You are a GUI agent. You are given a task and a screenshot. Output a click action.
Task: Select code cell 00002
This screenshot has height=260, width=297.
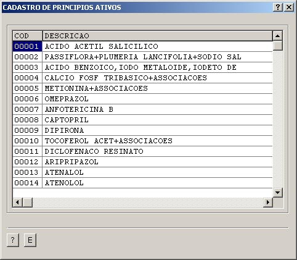coord(28,57)
